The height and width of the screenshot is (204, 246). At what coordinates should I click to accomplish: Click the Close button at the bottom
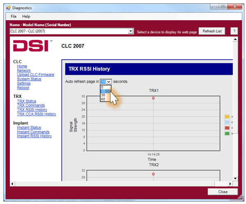click(223, 192)
